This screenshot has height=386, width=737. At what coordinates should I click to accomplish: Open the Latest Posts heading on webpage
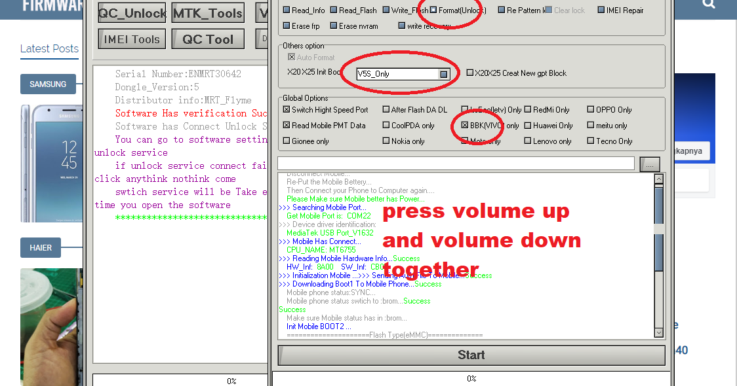[x=49, y=49]
